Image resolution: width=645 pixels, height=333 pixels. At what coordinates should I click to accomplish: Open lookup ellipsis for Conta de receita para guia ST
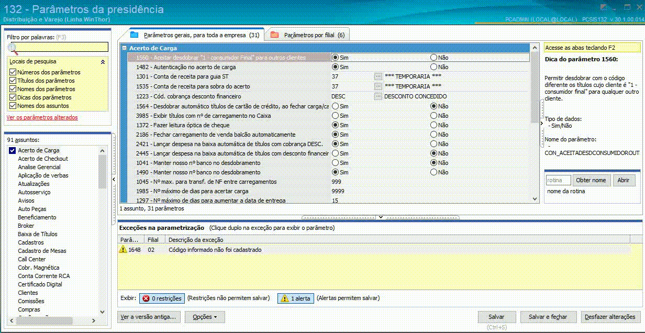pyautogui.click(x=378, y=77)
